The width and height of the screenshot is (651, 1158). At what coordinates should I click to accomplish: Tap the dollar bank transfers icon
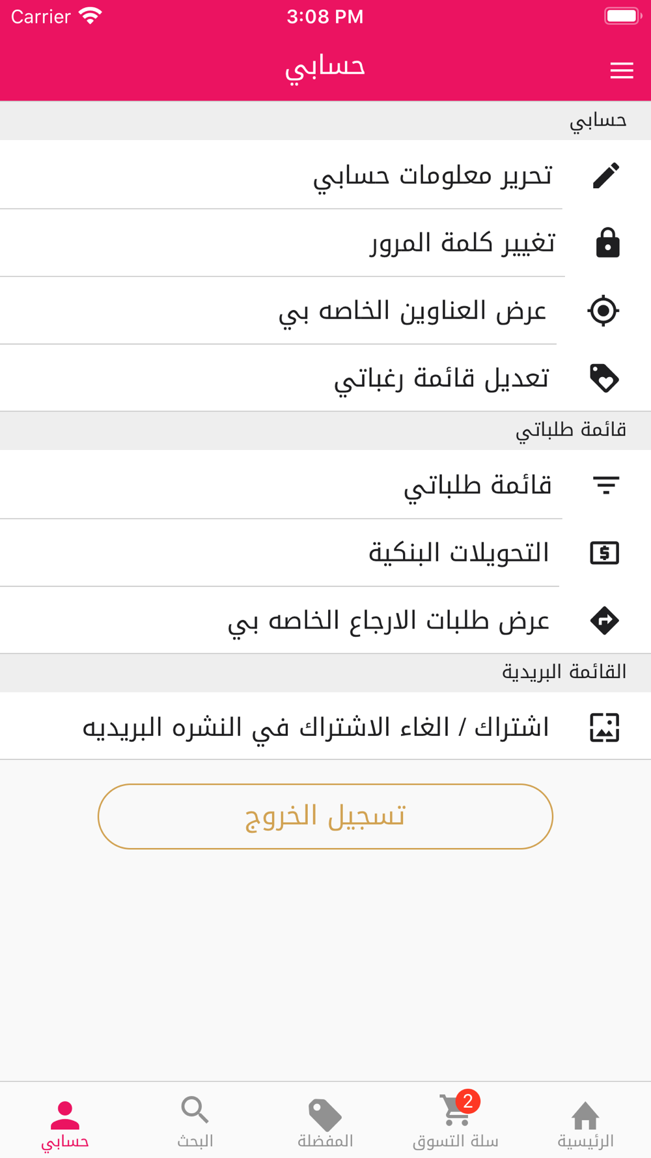pos(605,553)
